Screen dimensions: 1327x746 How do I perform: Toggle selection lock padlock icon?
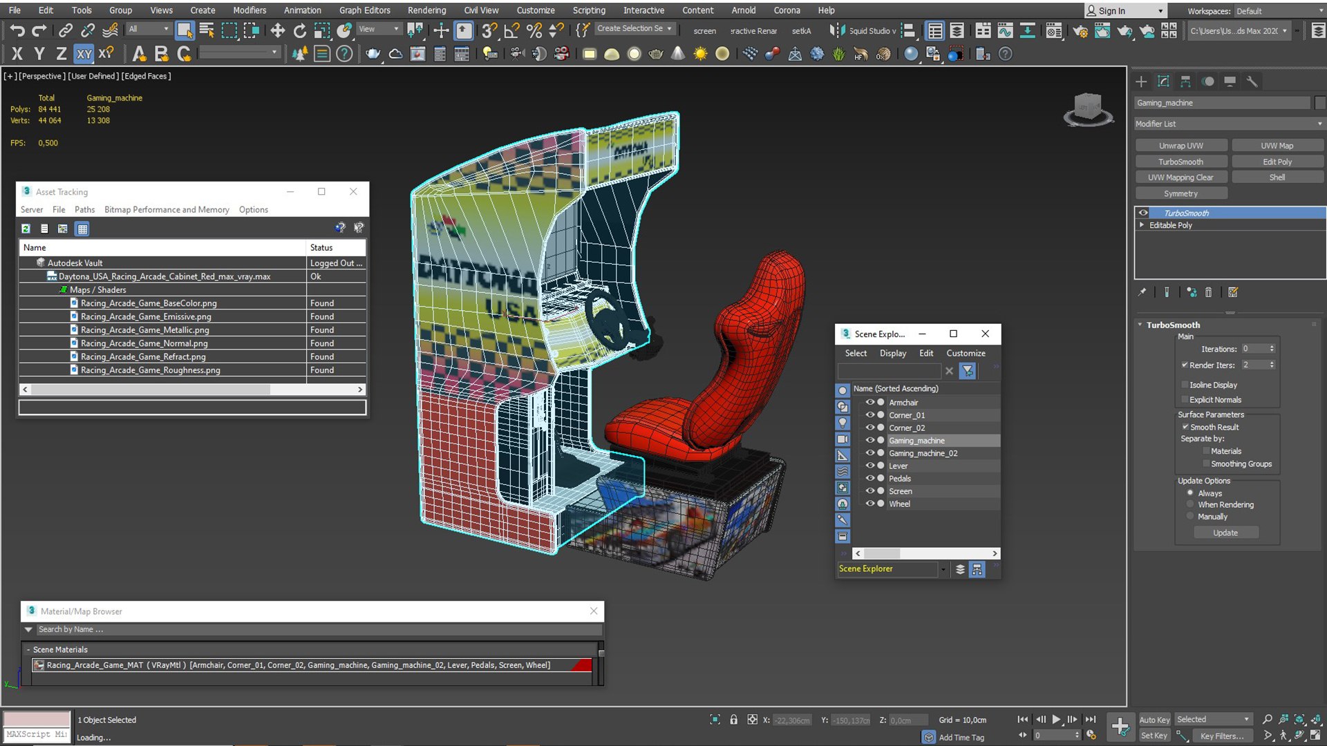tap(733, 720)
